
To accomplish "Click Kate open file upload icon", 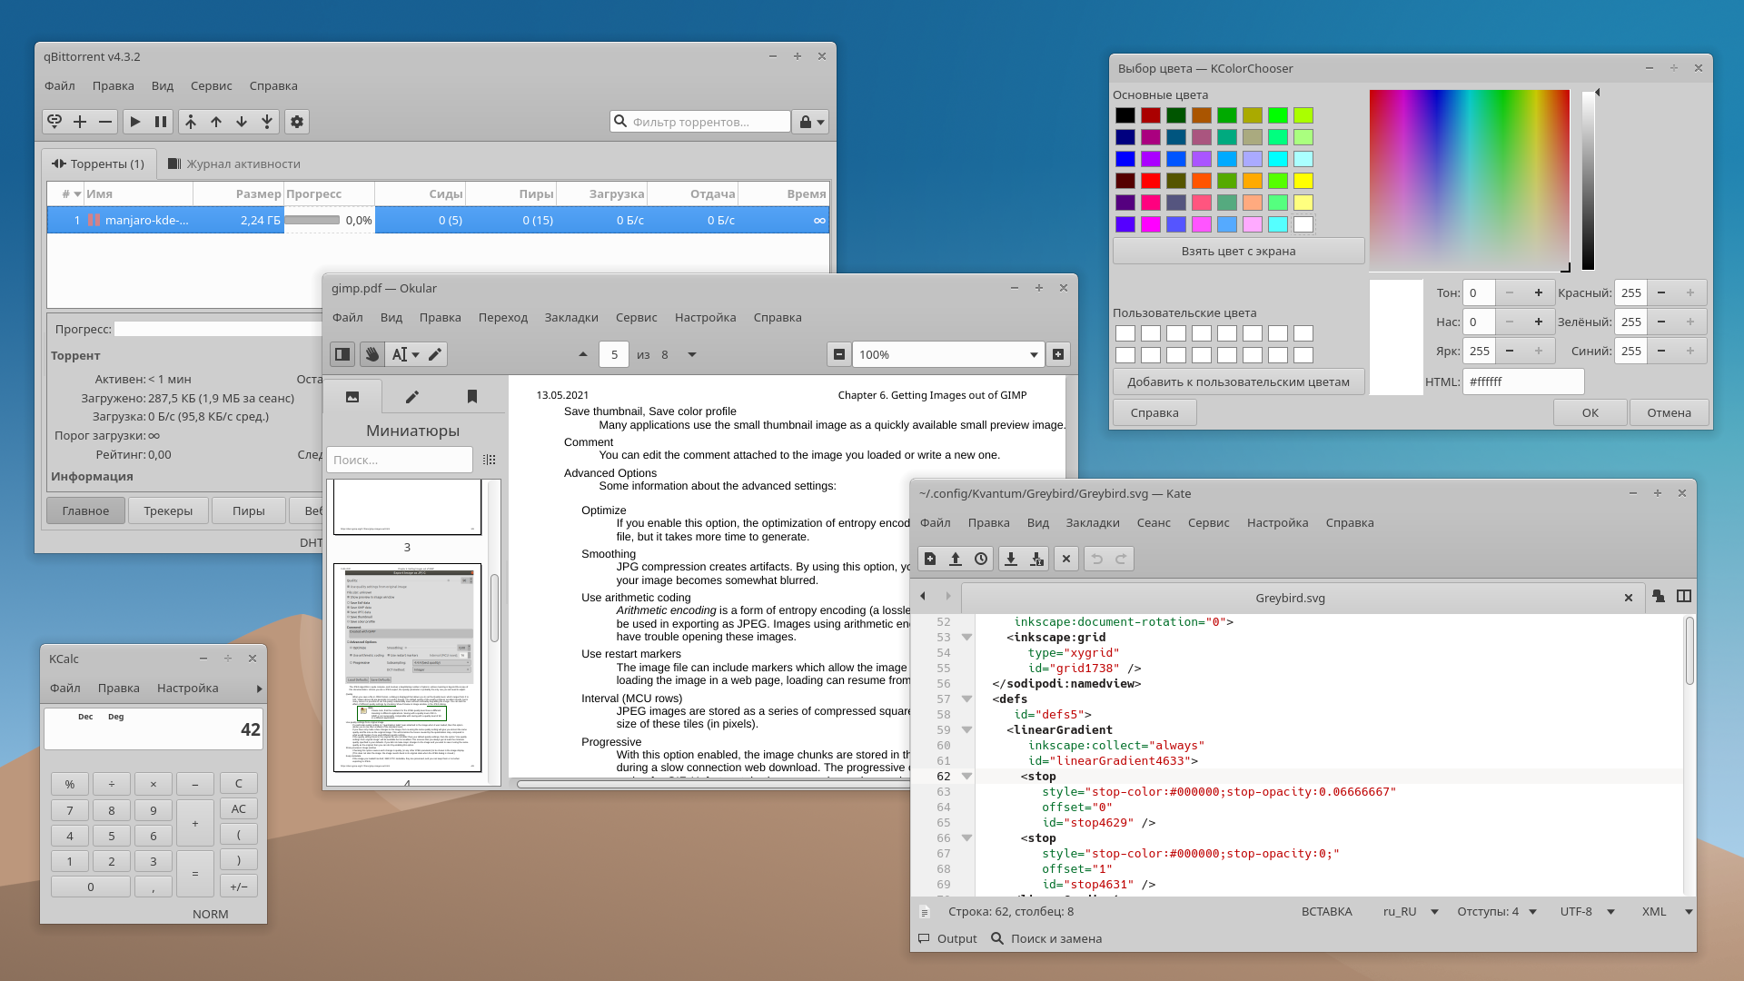I will pyautogui.click(x=956, y=559).
